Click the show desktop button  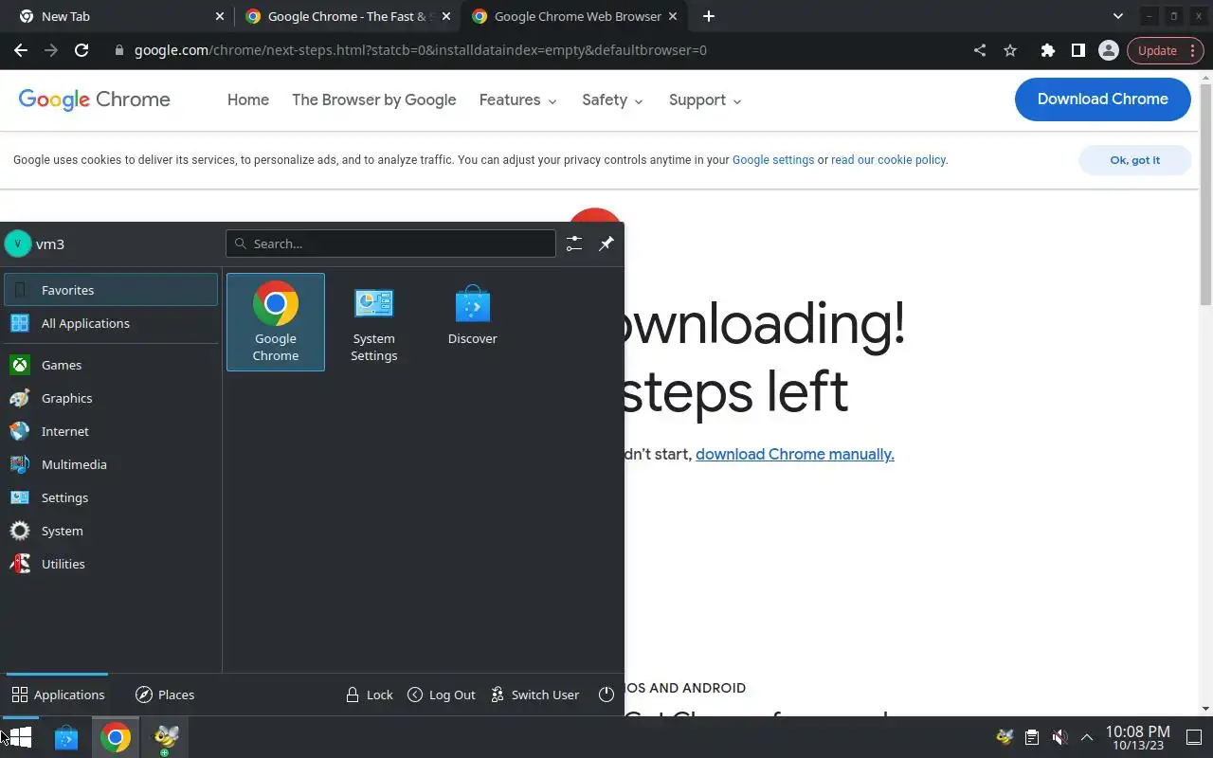coord(1194,737)
